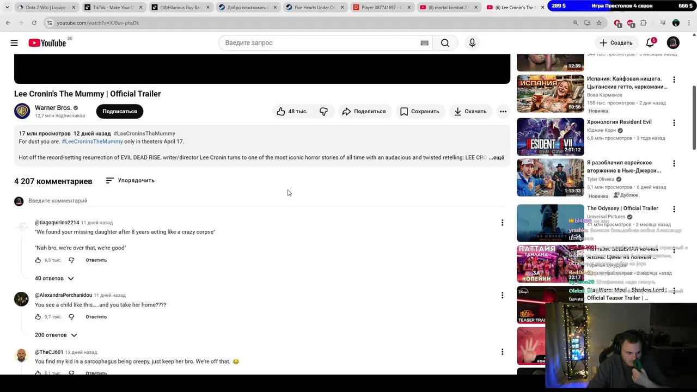Viewport: 697px width, 392px height.
Task: Open Warner Bros. channel name link
Action: pos(53,108)
